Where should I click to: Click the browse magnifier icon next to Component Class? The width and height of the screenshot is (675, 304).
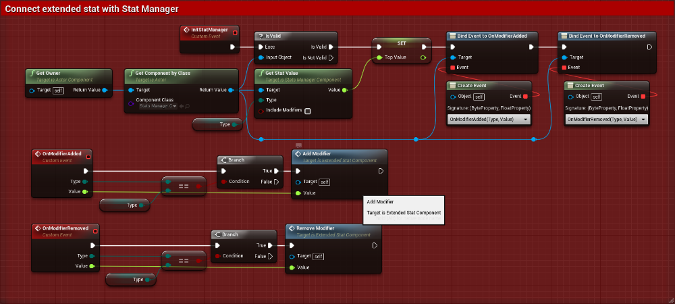pos(187,106)
